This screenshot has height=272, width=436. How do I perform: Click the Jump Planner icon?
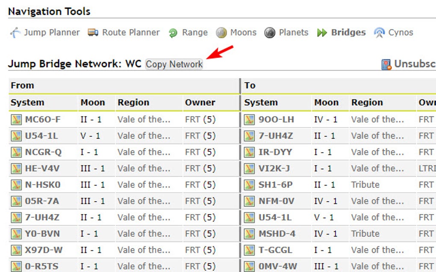(15, 33)
